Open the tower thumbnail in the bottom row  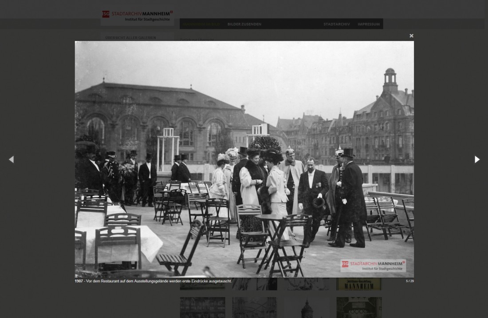[307, 308]
